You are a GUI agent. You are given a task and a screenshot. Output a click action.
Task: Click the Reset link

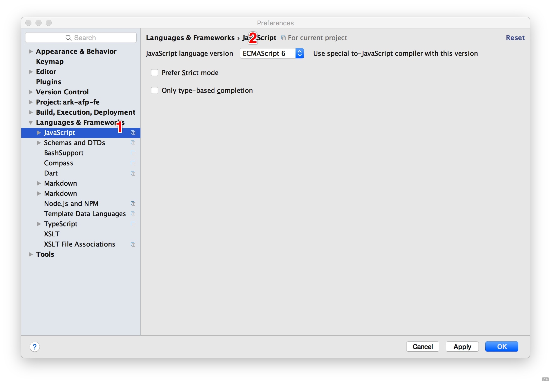coord(515,38)
